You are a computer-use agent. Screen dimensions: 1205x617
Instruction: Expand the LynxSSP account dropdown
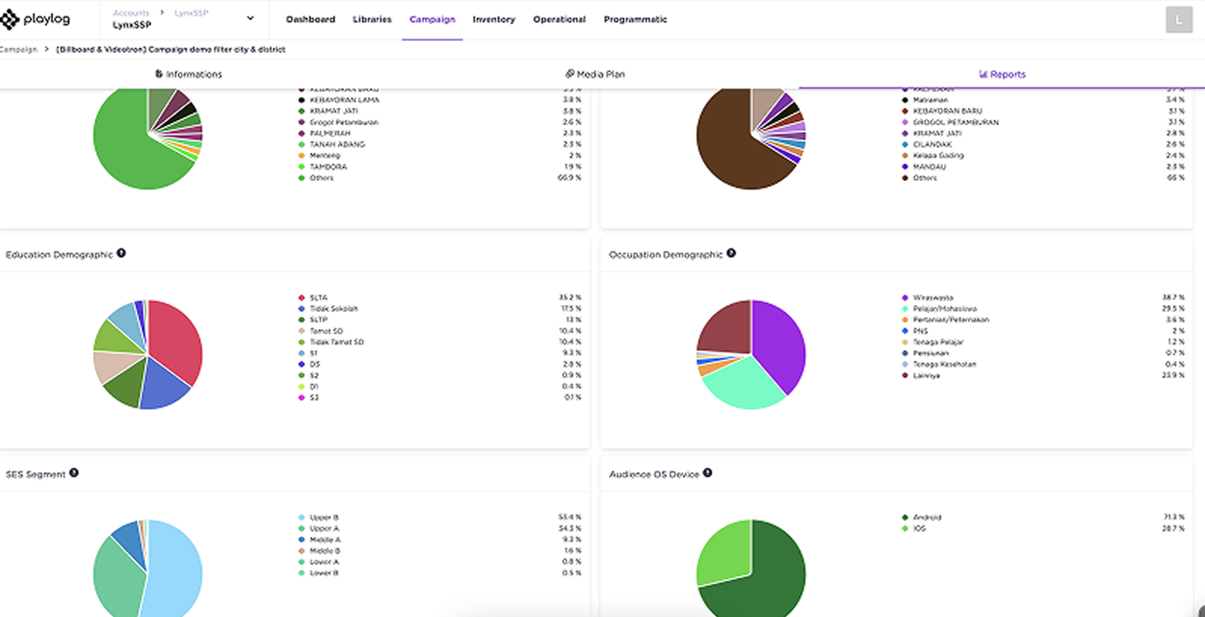tap(250, 19)
